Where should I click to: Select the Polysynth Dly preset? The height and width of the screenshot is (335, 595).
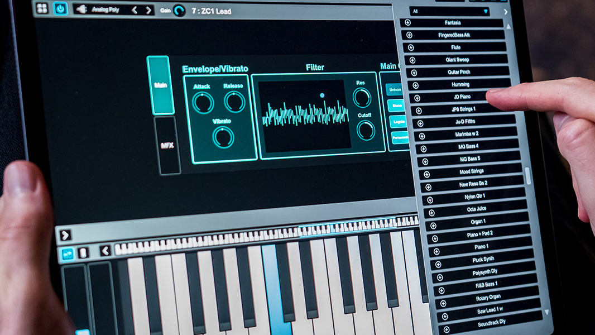(484, 272)
